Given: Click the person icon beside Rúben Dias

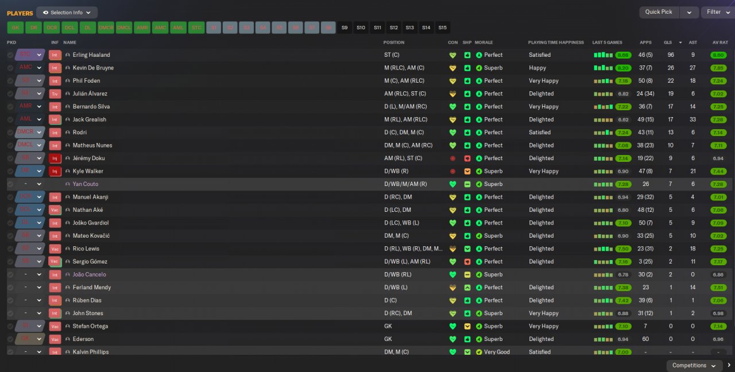Looking at the screenshot, I should coord(68,300).
